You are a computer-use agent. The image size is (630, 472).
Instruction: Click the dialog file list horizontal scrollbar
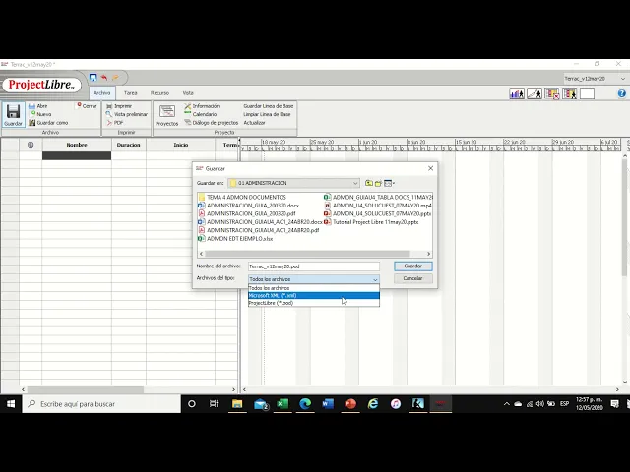[307, 254]
